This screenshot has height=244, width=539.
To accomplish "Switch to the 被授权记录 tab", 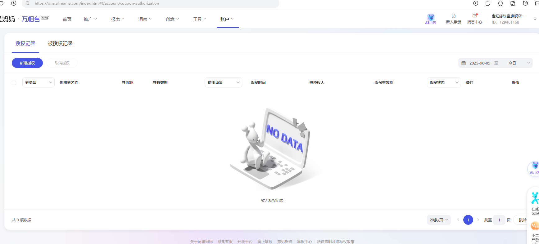I will click(x=60, y=43).
